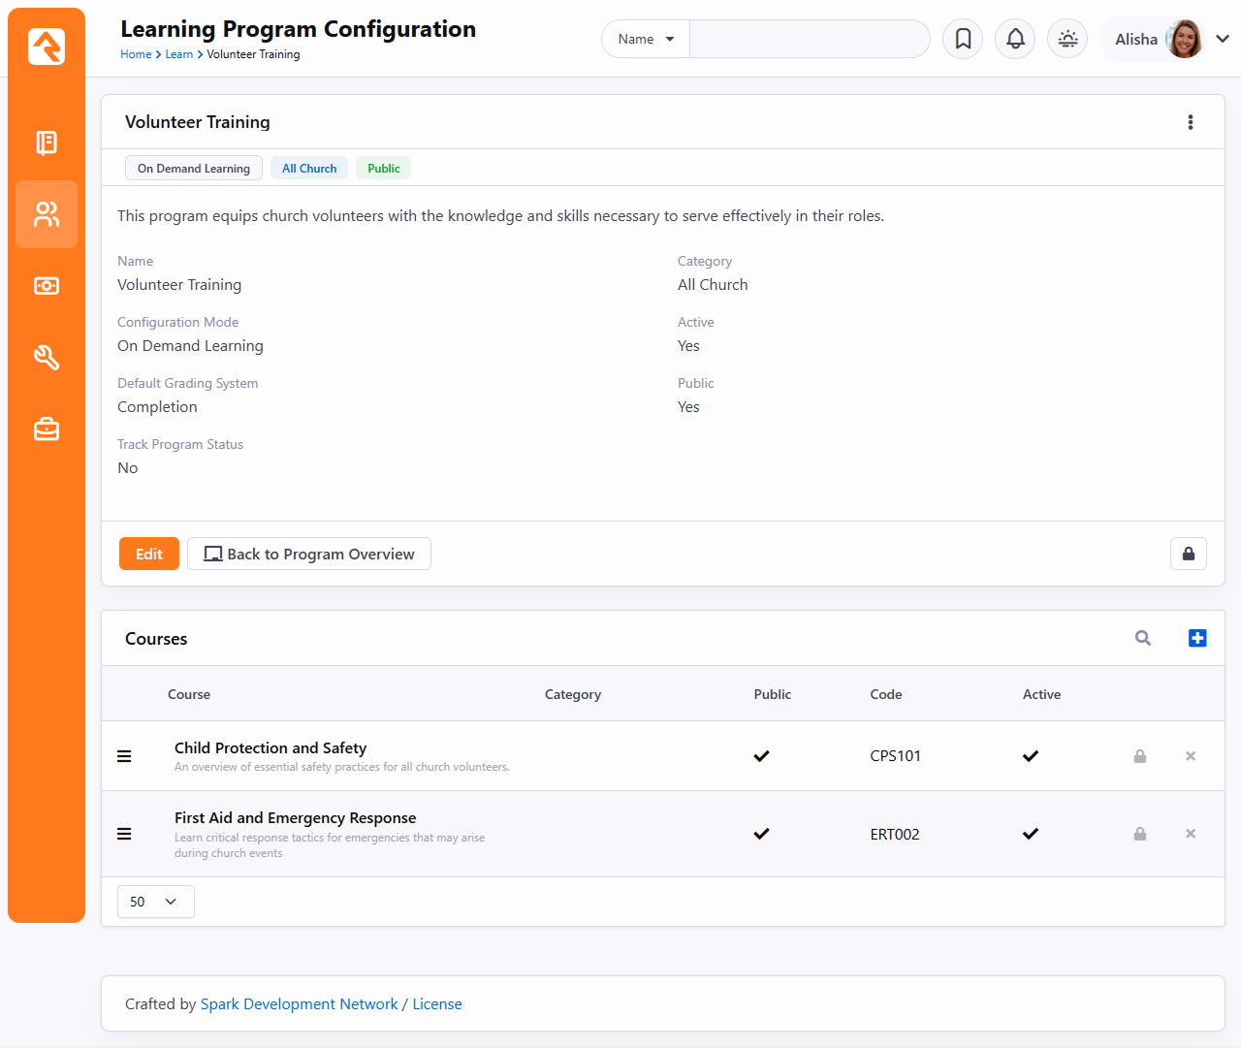Open the bookmarks icon in header

point(963,39)
